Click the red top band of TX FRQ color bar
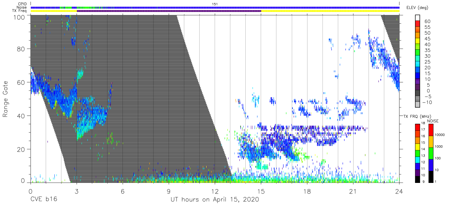The width and height of the screenshot is (449, 207). 418,127
